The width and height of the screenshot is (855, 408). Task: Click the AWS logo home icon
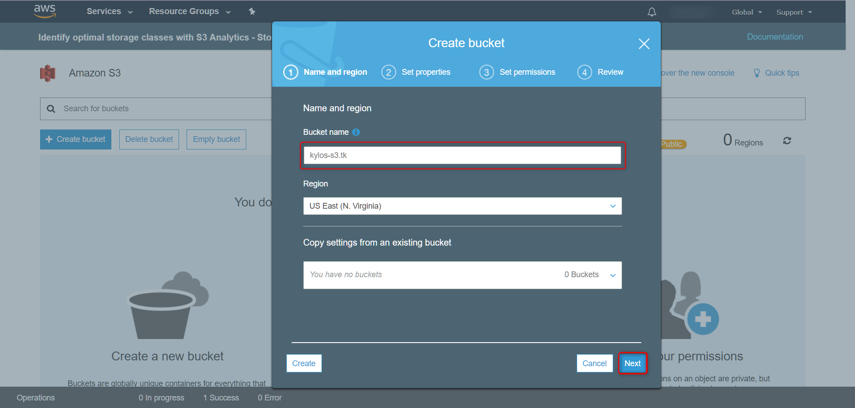tap(45, 12)
